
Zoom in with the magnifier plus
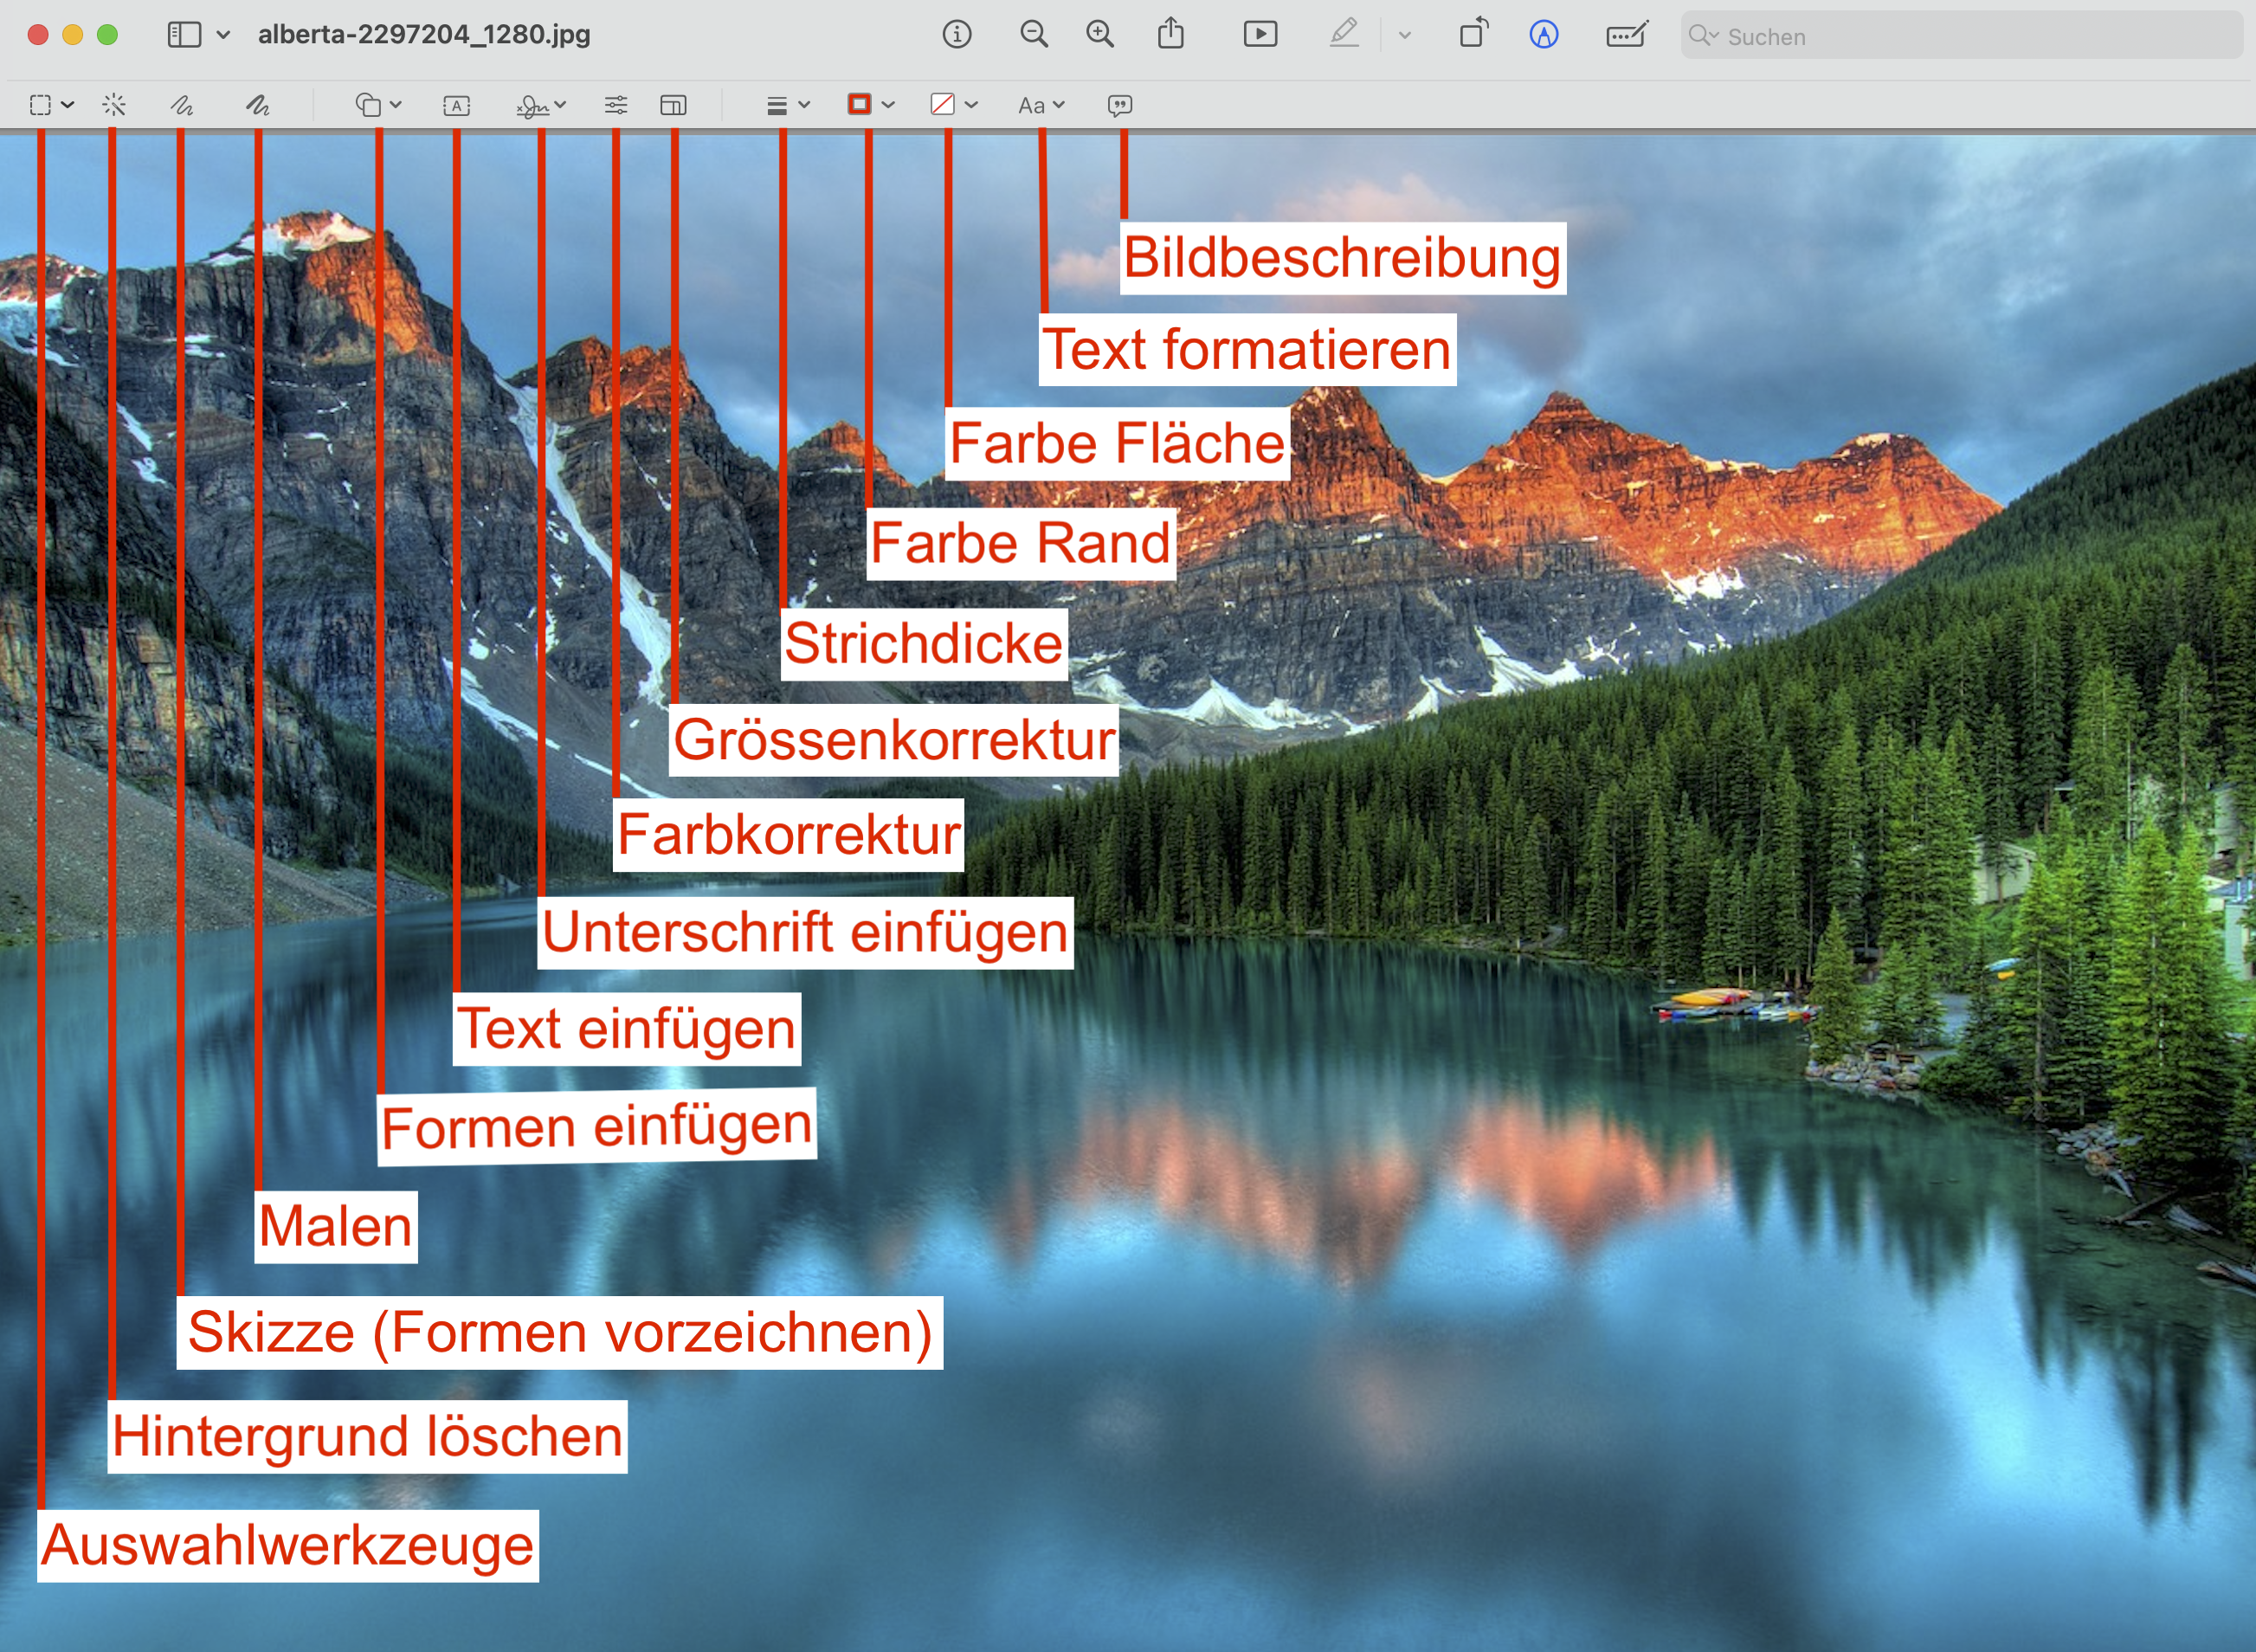(x=1099, y=35)
